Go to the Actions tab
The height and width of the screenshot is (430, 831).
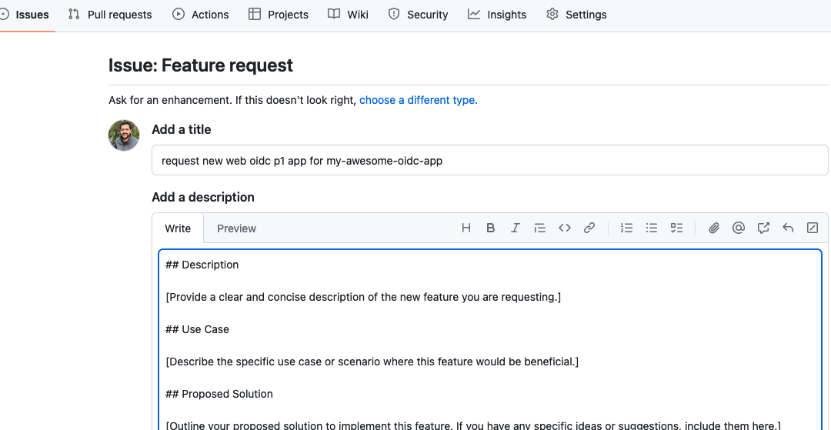201,15
